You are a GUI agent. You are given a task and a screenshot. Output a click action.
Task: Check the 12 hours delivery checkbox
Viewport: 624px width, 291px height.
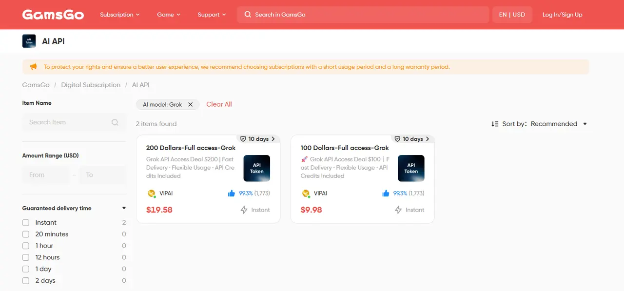point(26,257)
